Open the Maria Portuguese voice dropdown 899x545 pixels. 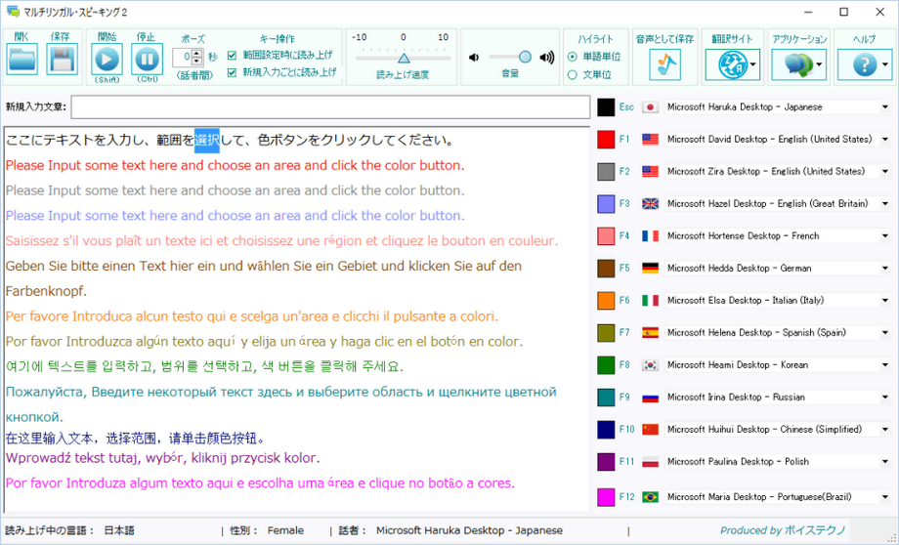pyautogui.click(x=884, y=497)
